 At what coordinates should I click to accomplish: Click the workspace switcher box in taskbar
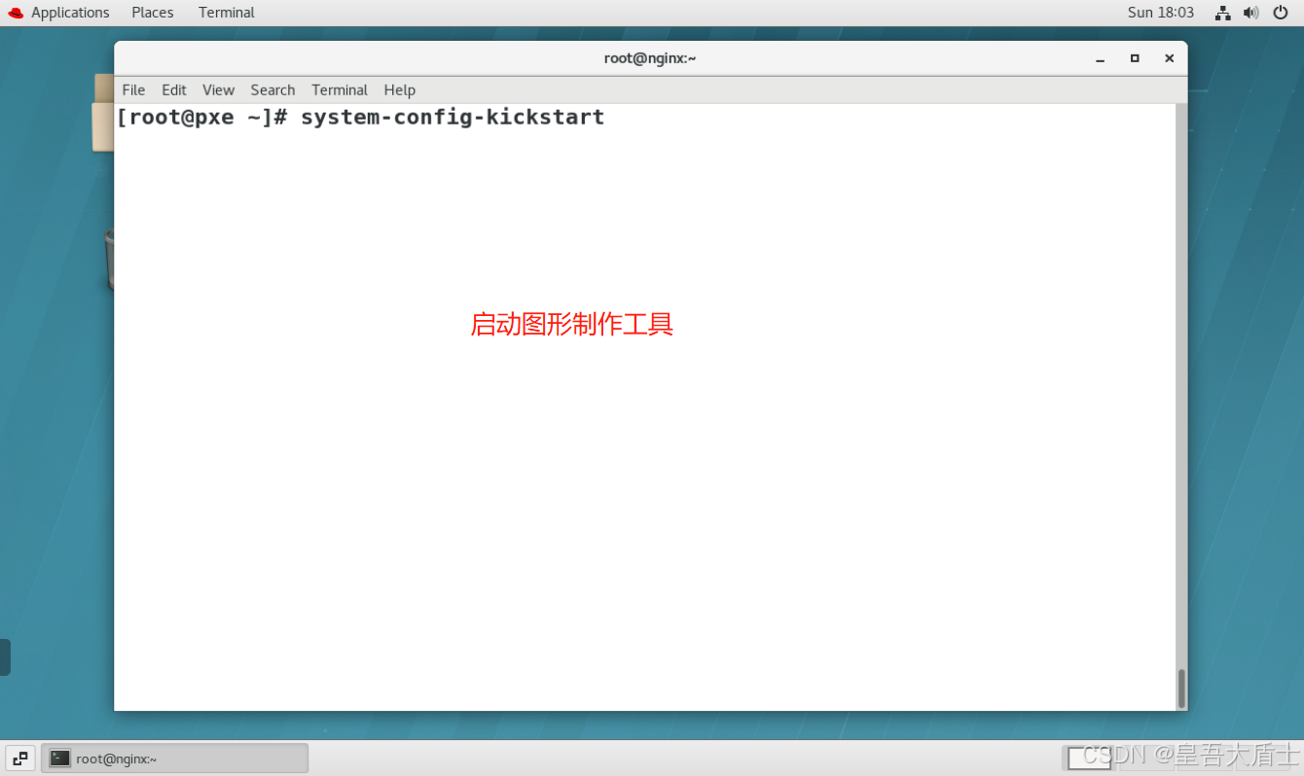tap(1088, 758)
